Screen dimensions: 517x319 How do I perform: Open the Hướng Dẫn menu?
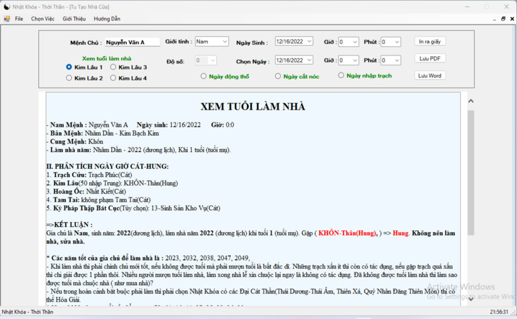[107, 19]
